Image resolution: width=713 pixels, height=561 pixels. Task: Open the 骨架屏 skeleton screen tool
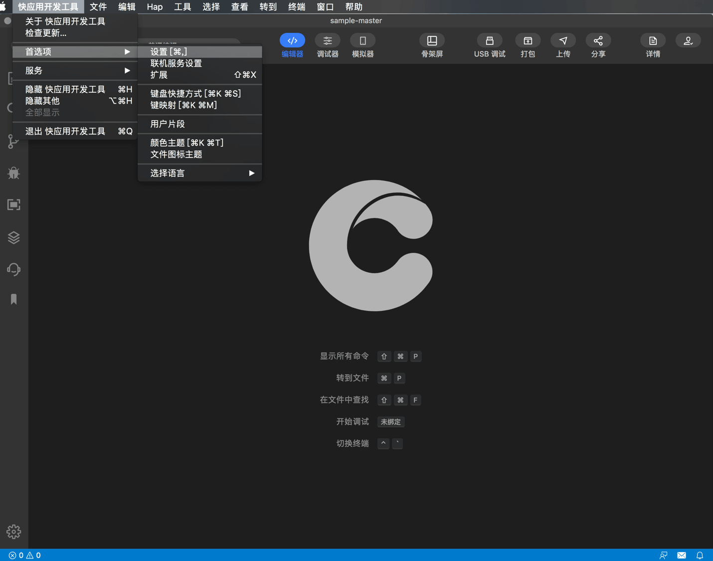coord(432,41)
